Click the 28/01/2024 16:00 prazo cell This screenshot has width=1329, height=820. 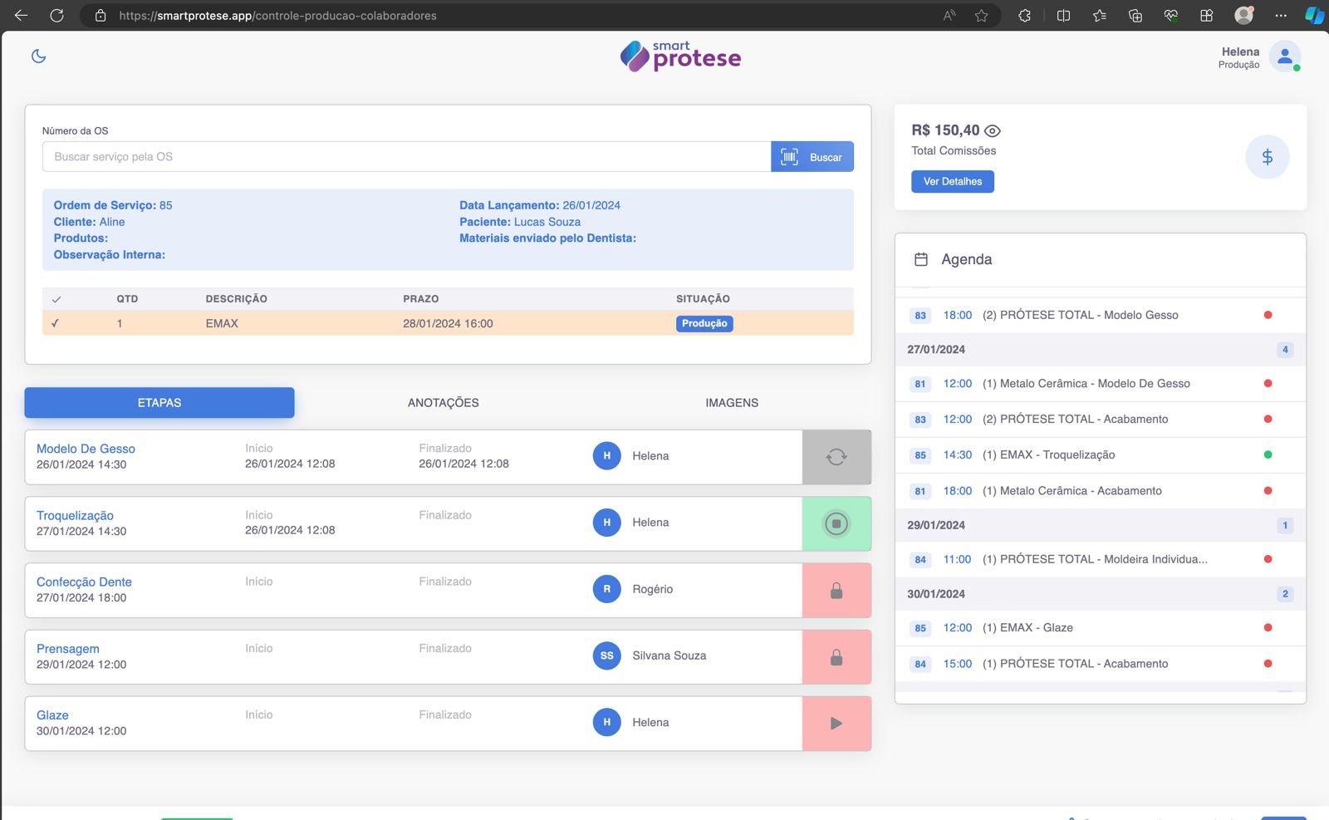click(448, 323)
